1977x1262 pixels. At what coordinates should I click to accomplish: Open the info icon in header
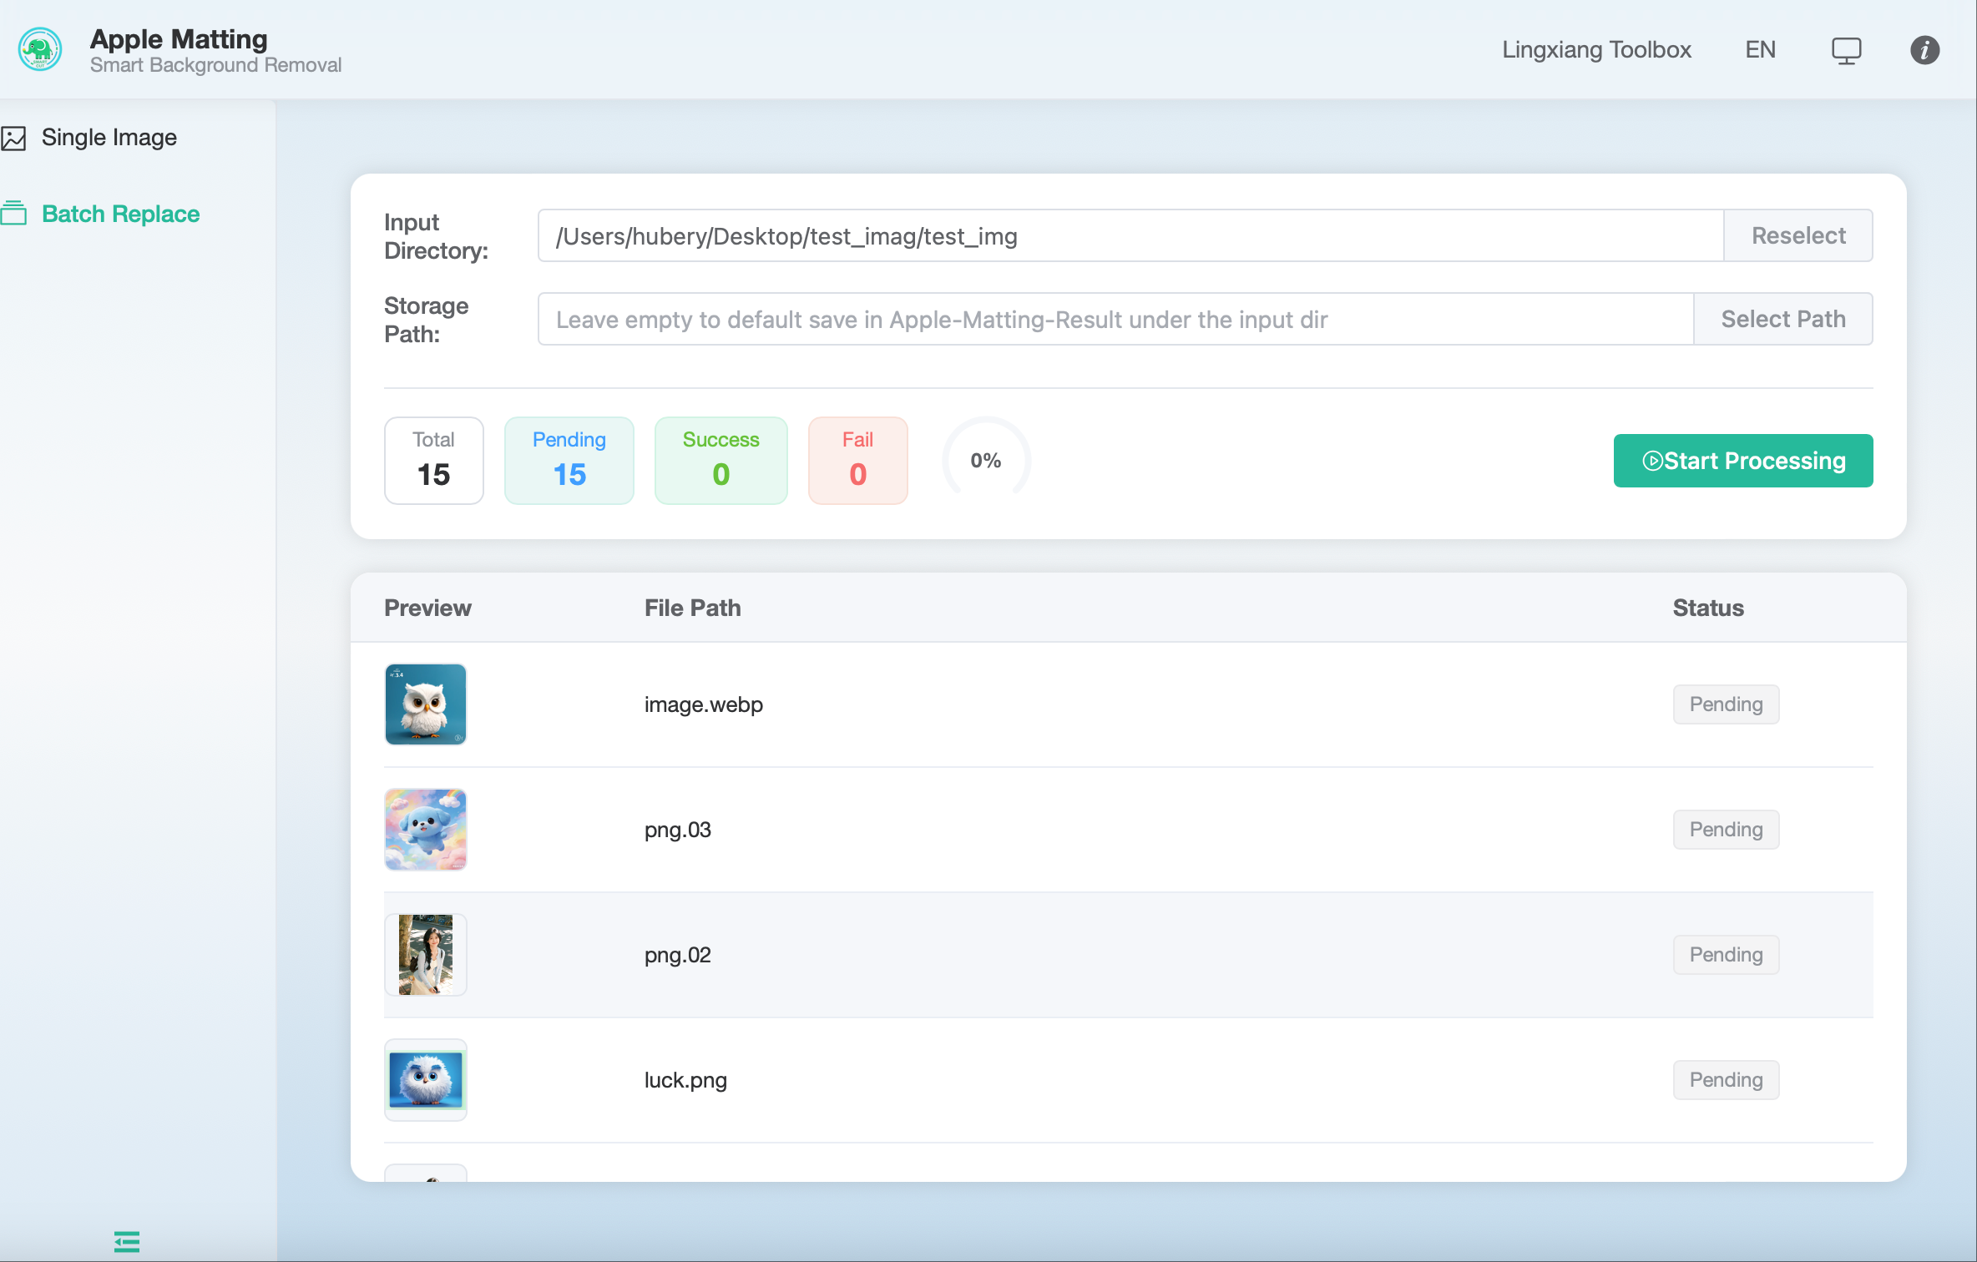[1924, 50]
